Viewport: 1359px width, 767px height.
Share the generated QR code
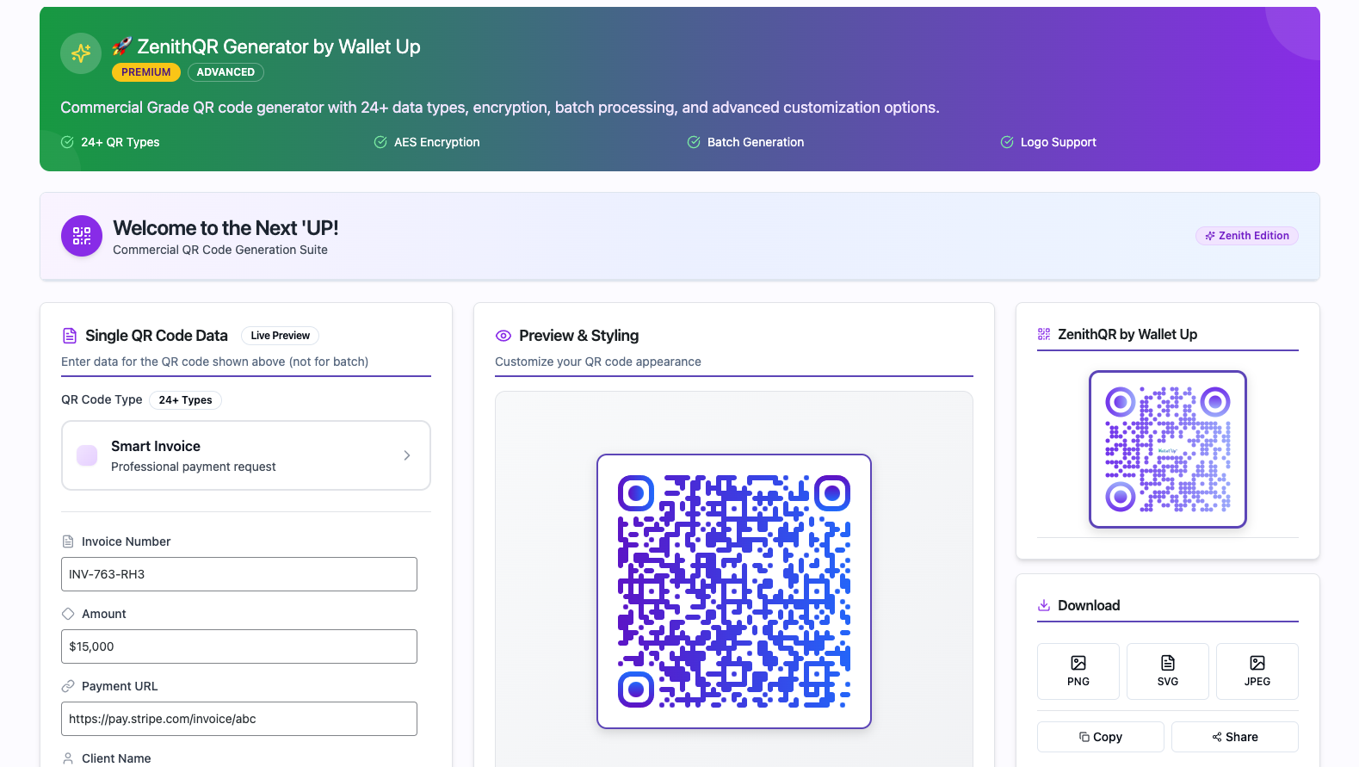coord(1235,737)
